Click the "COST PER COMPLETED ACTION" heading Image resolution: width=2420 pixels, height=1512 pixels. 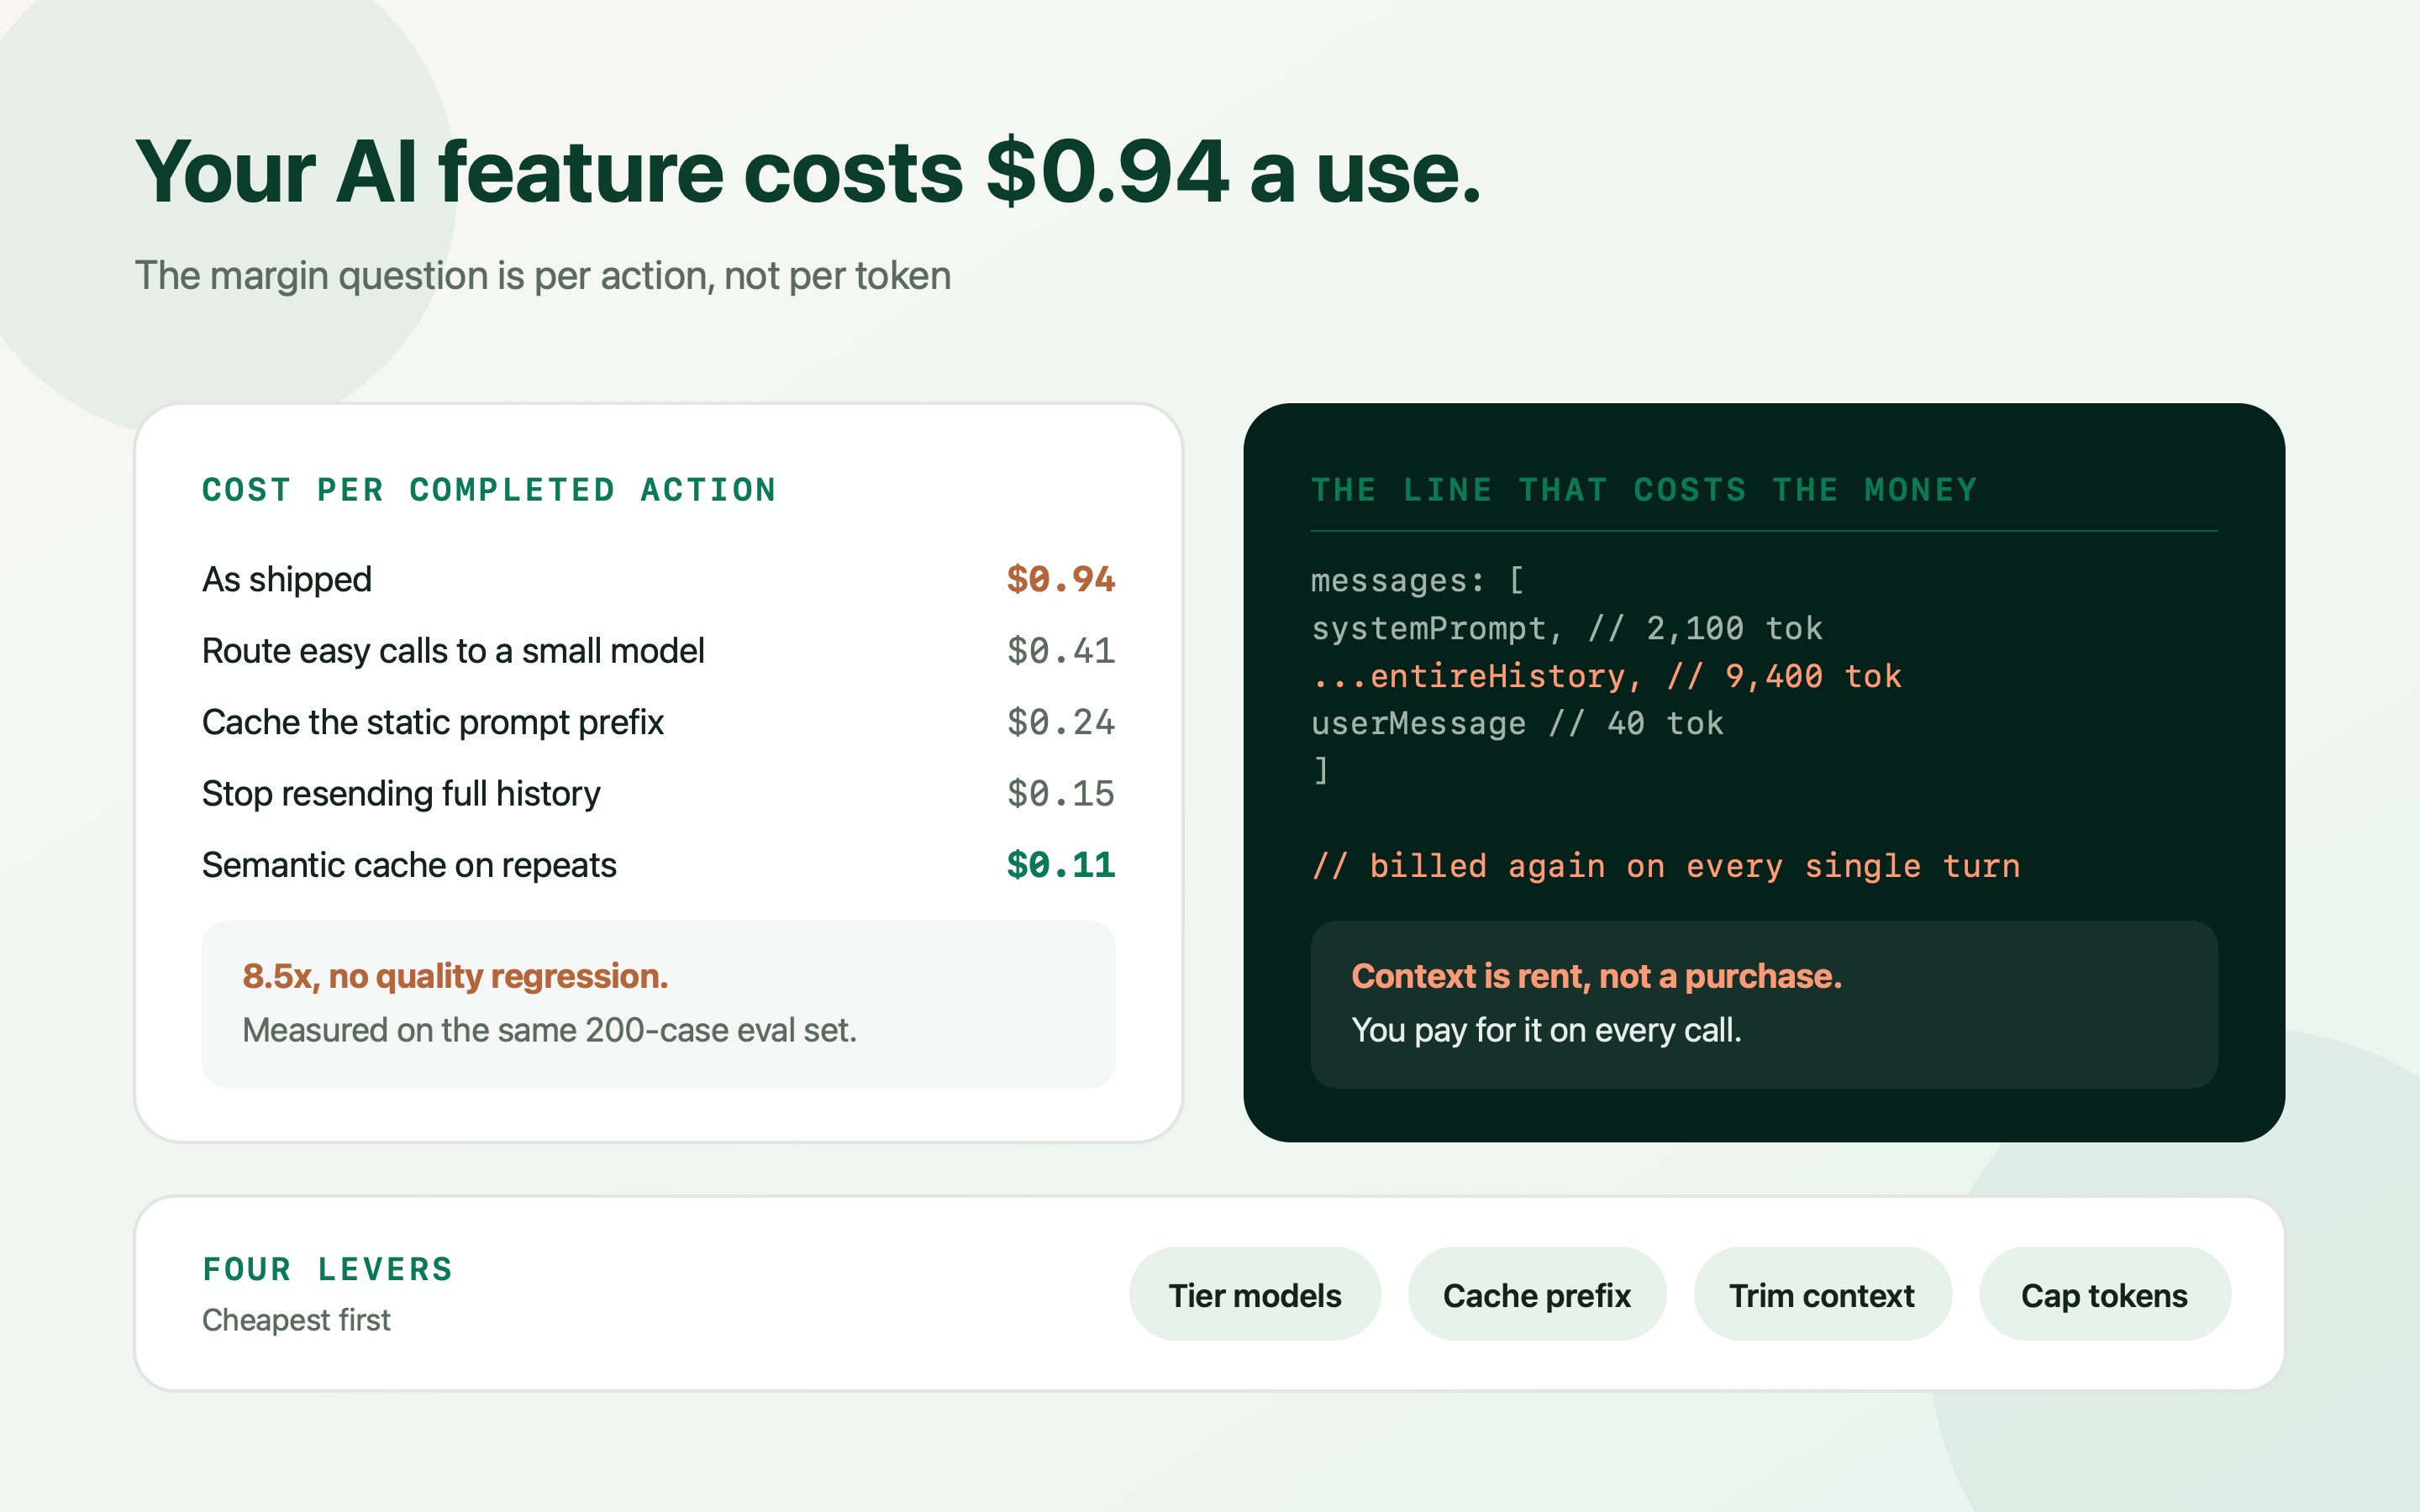(489, 490)
